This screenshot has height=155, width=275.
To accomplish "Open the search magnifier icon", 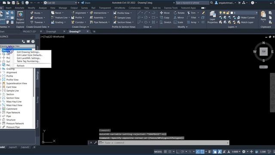I will 212,3.
